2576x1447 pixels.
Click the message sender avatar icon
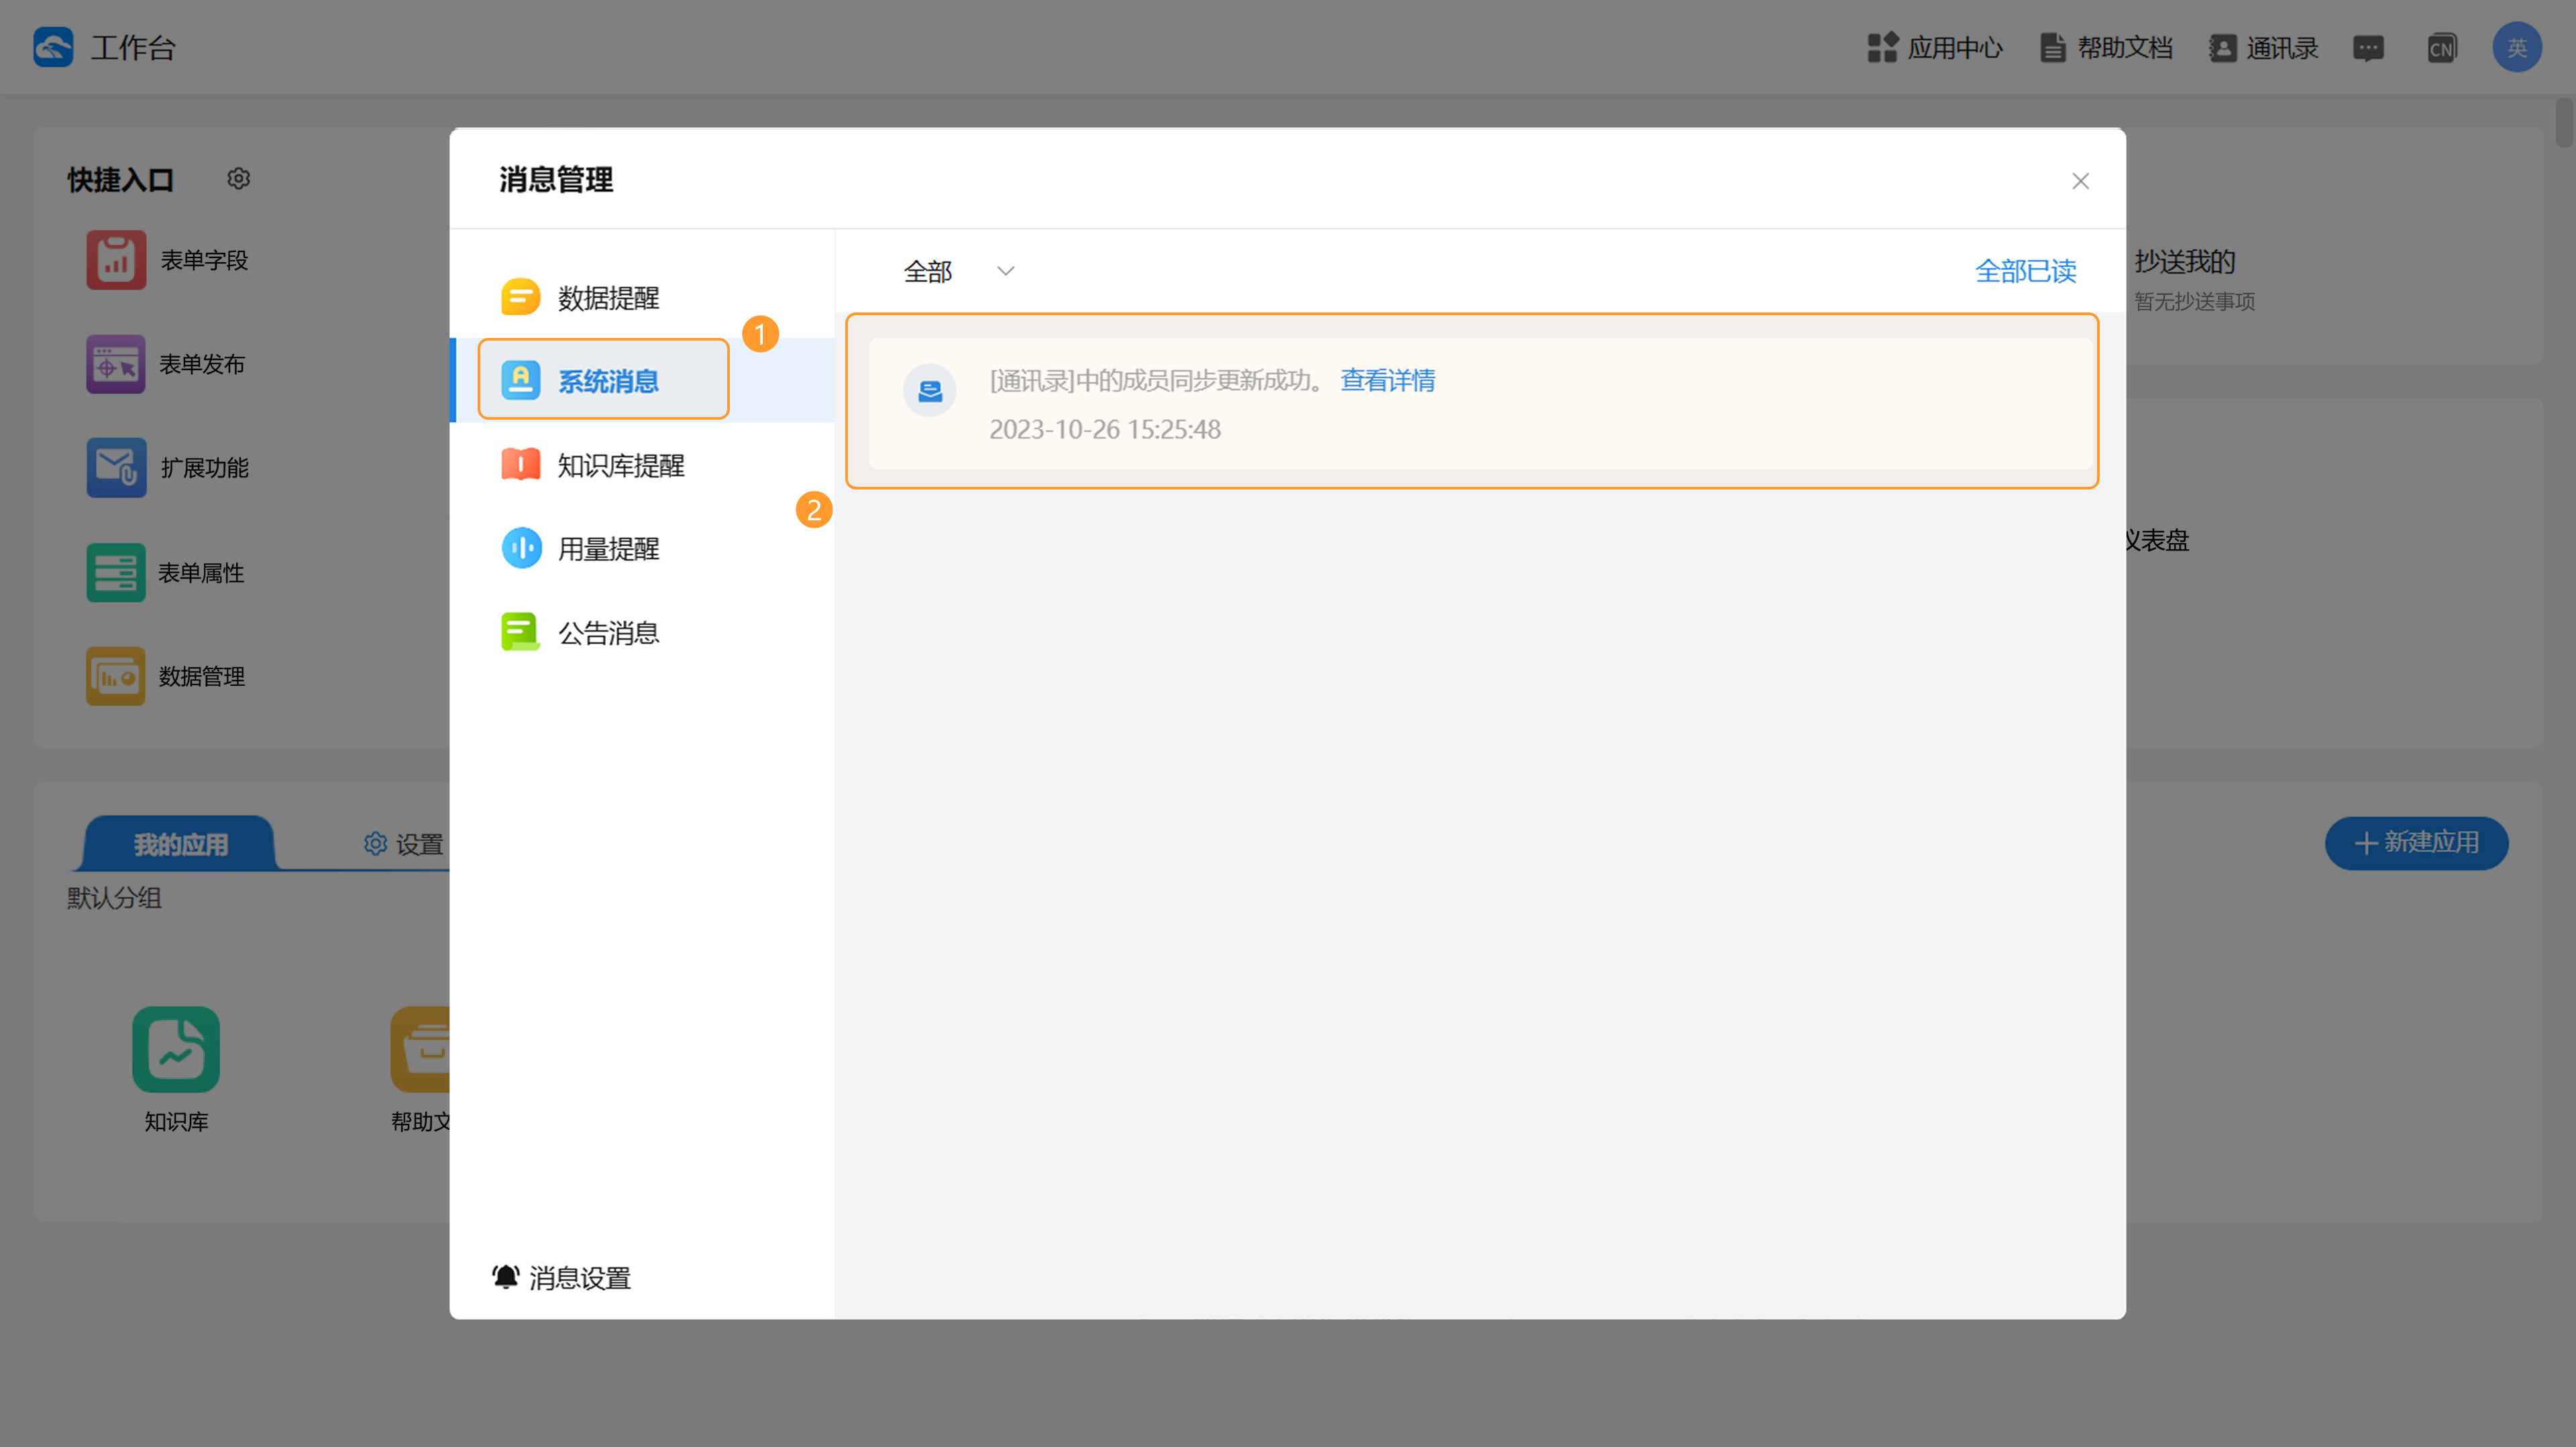(x=929, y=390)
